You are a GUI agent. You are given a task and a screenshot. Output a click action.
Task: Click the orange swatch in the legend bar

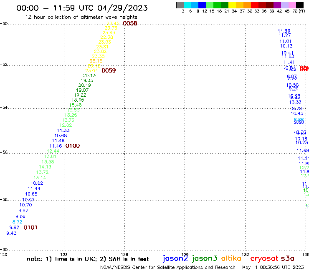click(x=247, y=5)
